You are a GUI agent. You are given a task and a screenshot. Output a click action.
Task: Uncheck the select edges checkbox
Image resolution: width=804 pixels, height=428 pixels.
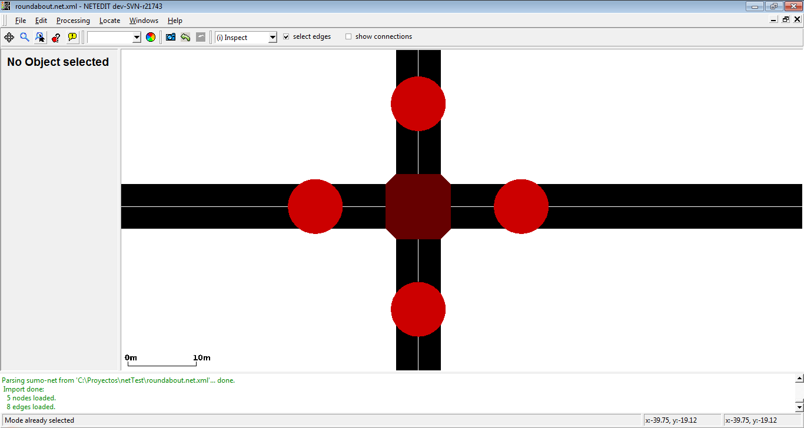[x=286, y=36]
